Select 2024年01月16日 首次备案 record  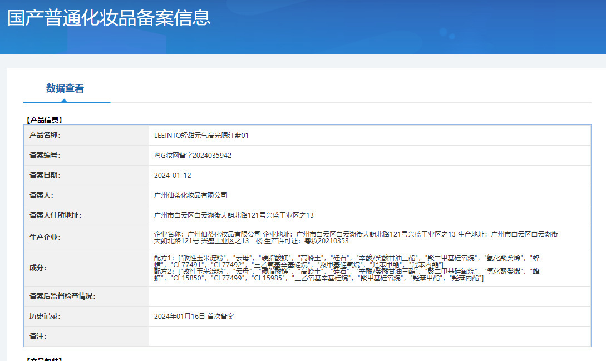194,317
